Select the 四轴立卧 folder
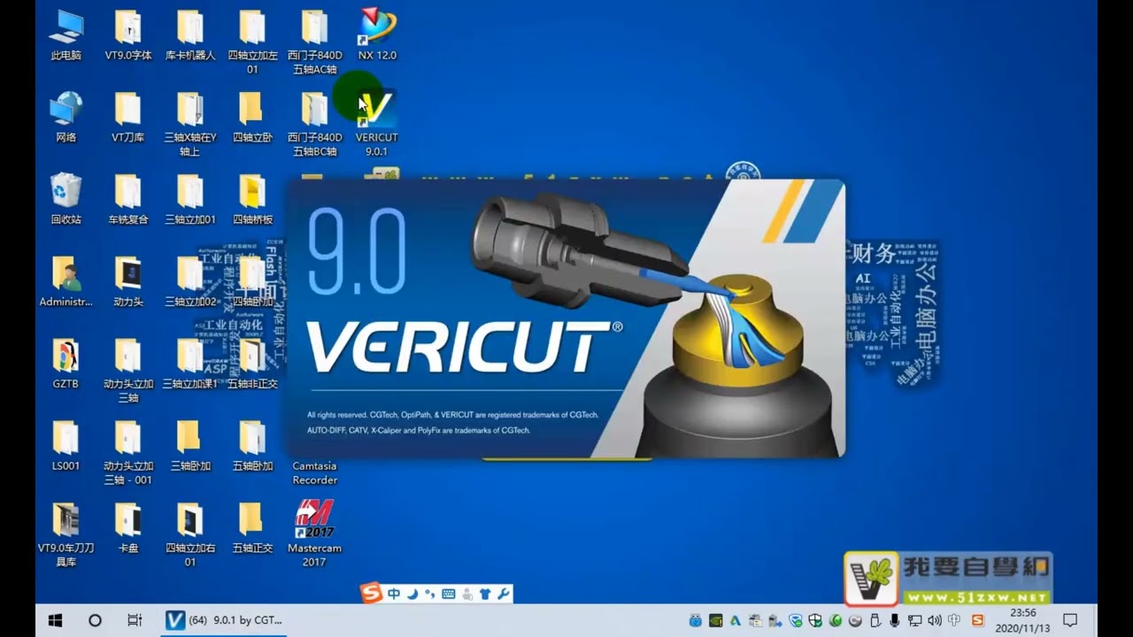 252,117
